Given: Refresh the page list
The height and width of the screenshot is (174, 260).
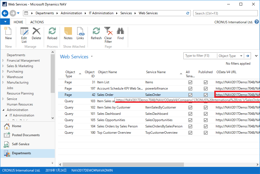Looking at the screenshot, I should pyautogui.click(x=96, y=33).
